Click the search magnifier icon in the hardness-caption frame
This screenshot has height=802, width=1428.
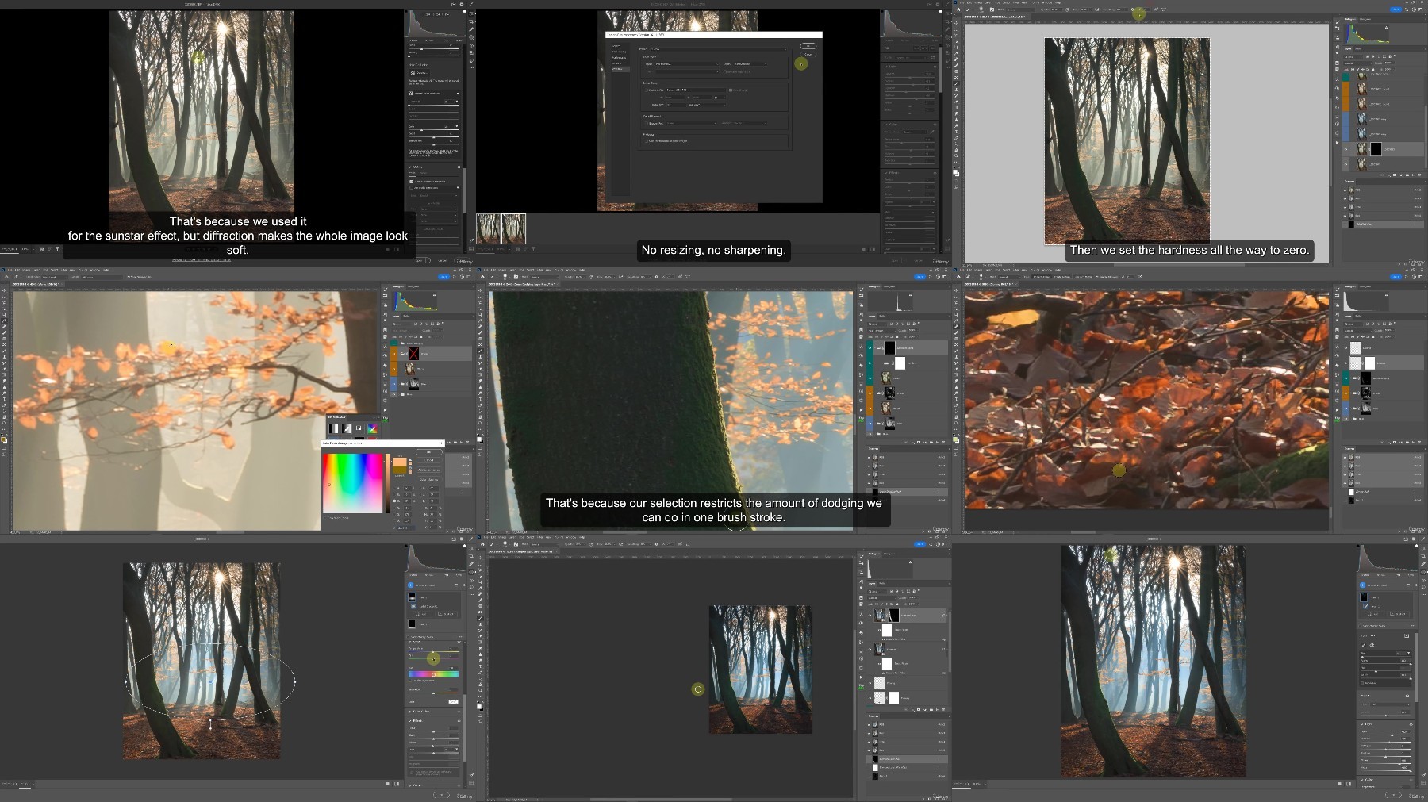pyautogui.click(x=1407, y=10)
